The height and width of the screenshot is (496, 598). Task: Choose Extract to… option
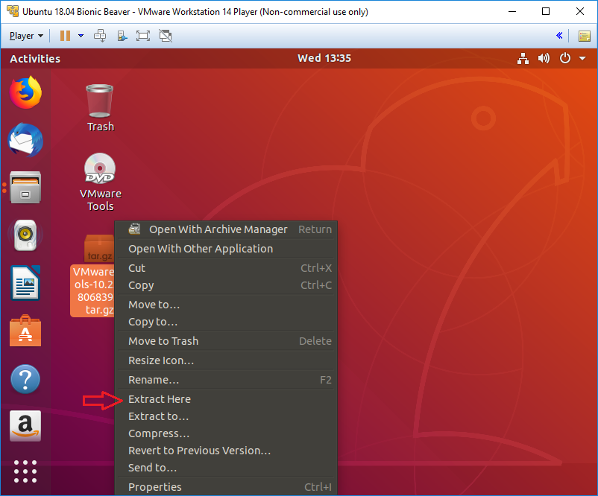226,416
